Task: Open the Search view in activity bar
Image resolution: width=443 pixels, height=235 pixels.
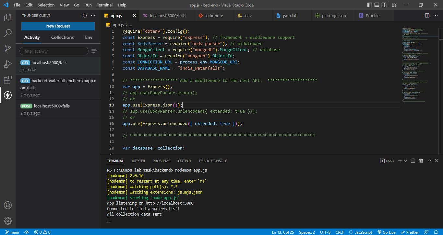Action: point(8,33)
